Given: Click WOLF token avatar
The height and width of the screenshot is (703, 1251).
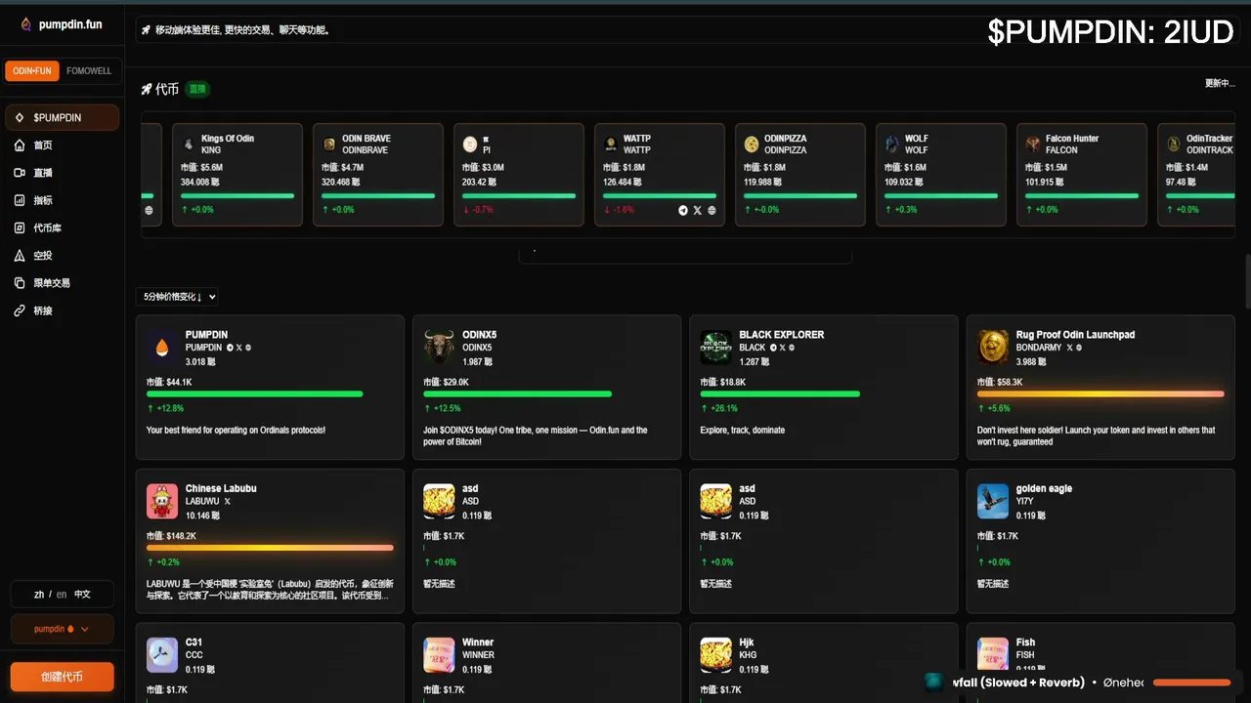Looking at the screenshot, I should click(x=891, y=144).
